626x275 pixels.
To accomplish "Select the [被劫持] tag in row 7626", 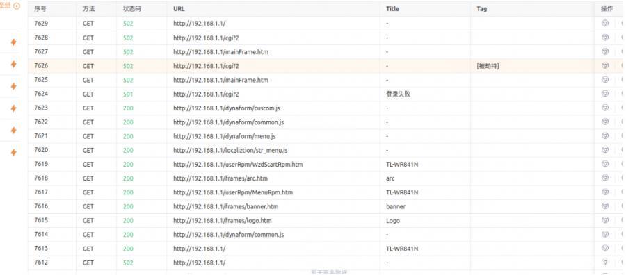I will tap(488, 66).
